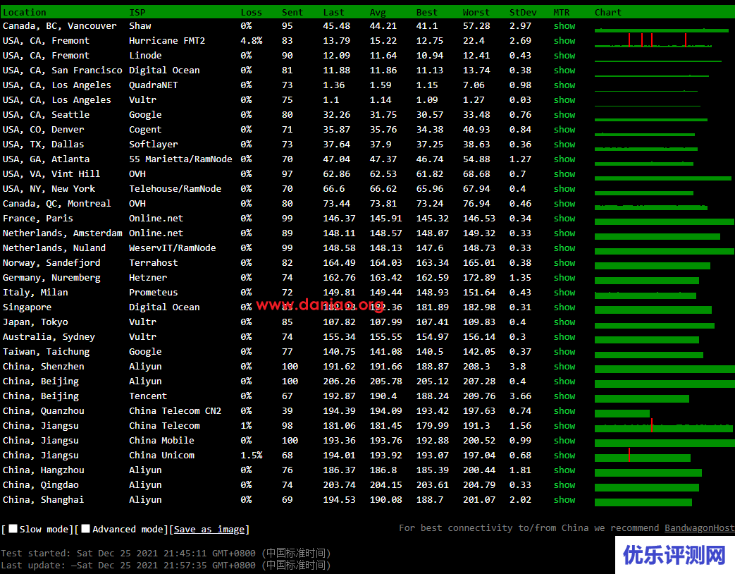This screenshot has width=735, height=574.
Task: Show MTR for Montreal OVH row
Action: 564,204
